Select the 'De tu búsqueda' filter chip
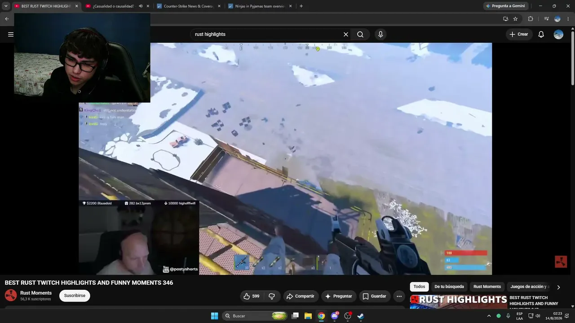The image size is (575, 323). click(449, 287)
